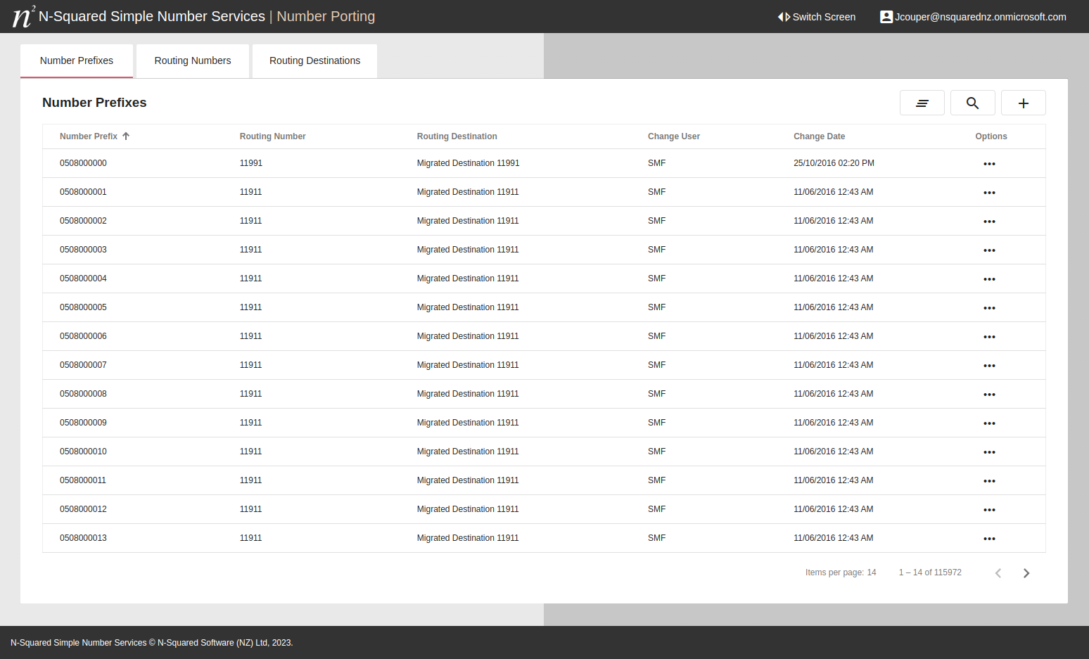The image size is (1089, 659).
Task: Switch to the Routing Numbers tab
Action: pyautogui.click(x=193, y=61)
